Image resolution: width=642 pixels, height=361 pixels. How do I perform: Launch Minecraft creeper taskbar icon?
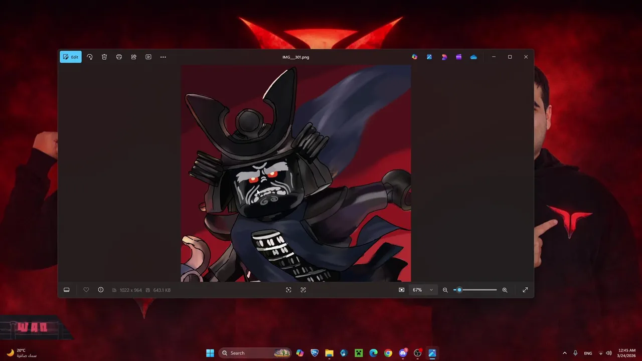click(359, 353)
